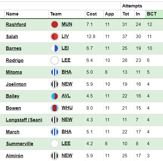Click the Newcastle striped badge in Joelinton row

tap(55, 84)
